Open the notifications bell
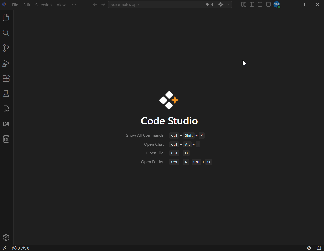The width and height of the screenshot is (324, 251). (319, 248)
